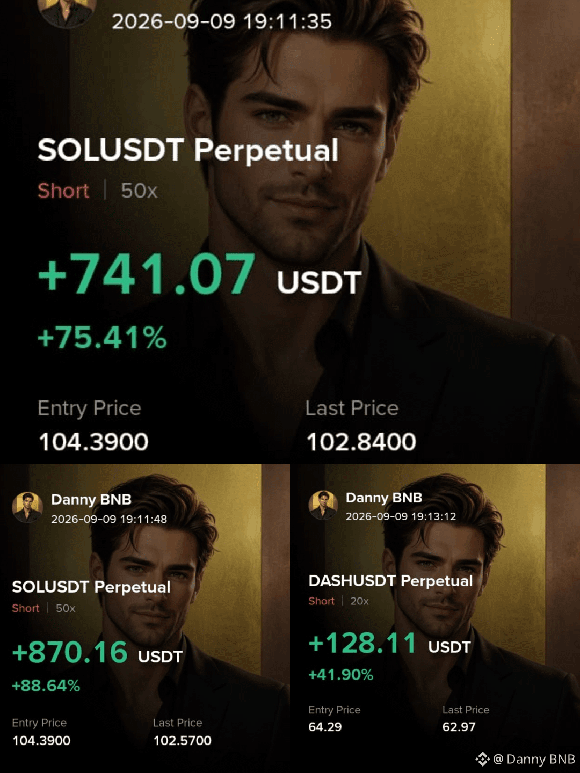Open the Danny BNB name on DASHUSDT card
Viewport: 580px width, 773px height.
[384, 498]
